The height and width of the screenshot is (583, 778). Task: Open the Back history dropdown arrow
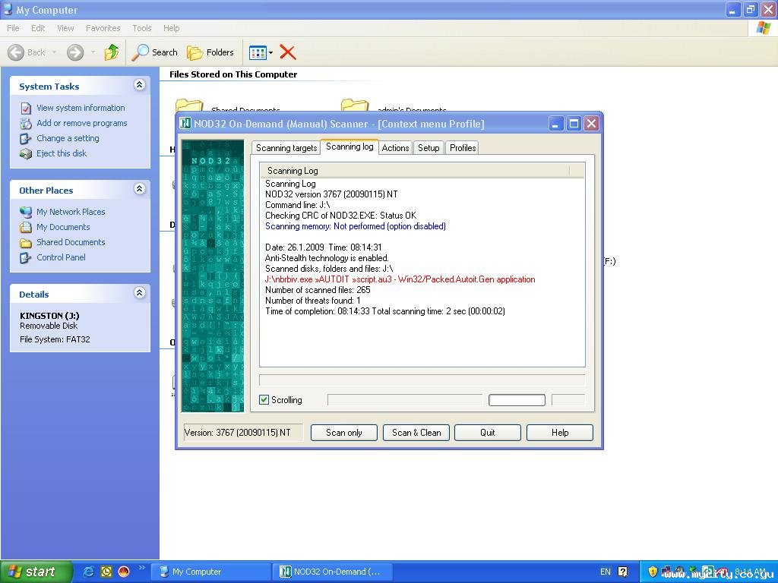54,52
